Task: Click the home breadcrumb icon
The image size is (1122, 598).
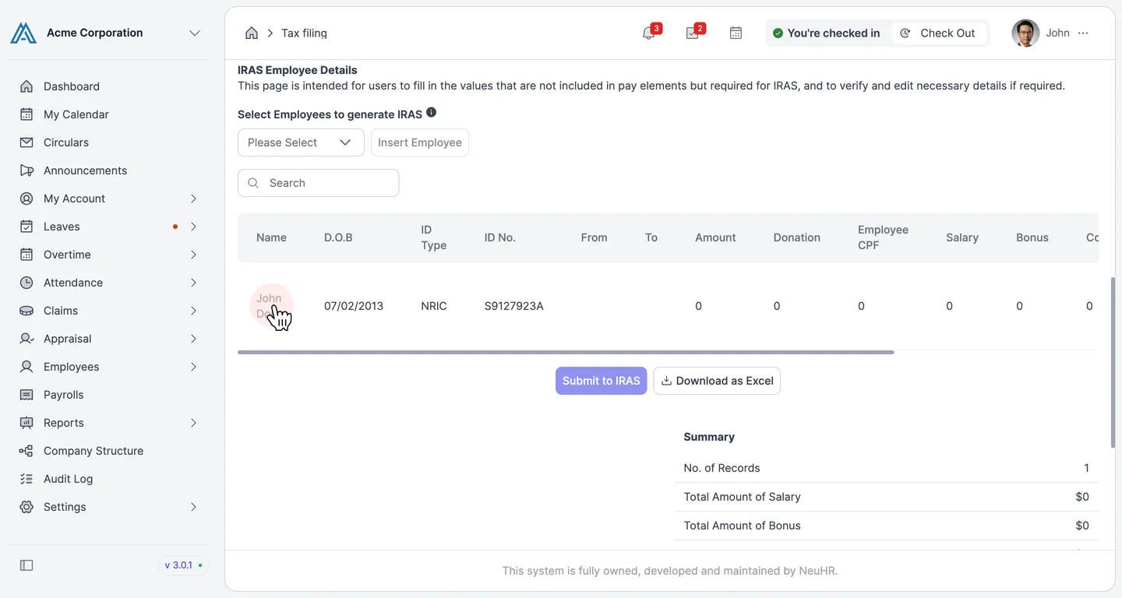Action: (252, 33)
